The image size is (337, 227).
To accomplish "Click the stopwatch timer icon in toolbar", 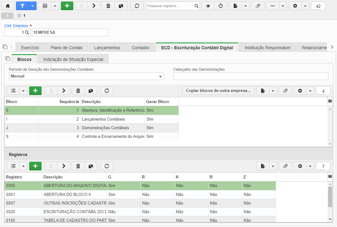I will (221, 6).
